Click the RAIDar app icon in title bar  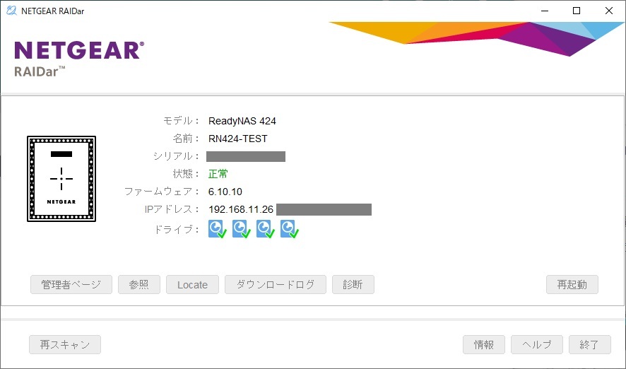11,11
